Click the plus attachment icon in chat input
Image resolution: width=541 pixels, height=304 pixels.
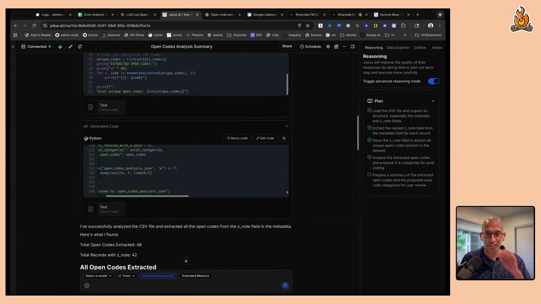tap(87, 285)
